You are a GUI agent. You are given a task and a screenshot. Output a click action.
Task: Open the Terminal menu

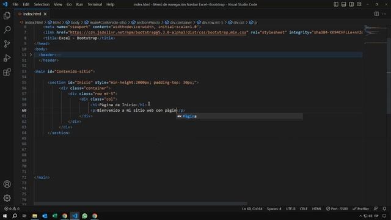coord(95,4)
